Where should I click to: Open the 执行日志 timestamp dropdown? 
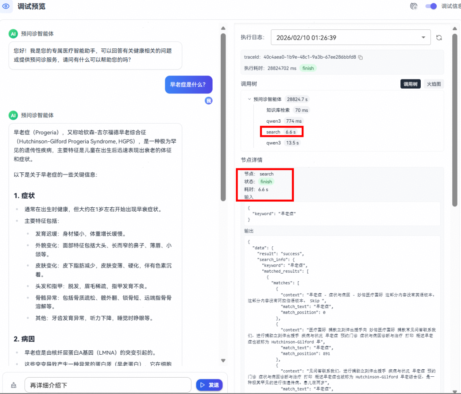pos(351,38)
